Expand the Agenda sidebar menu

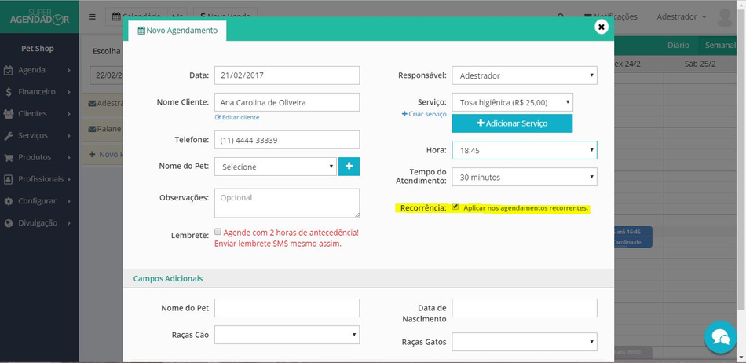tap(39, 70)
